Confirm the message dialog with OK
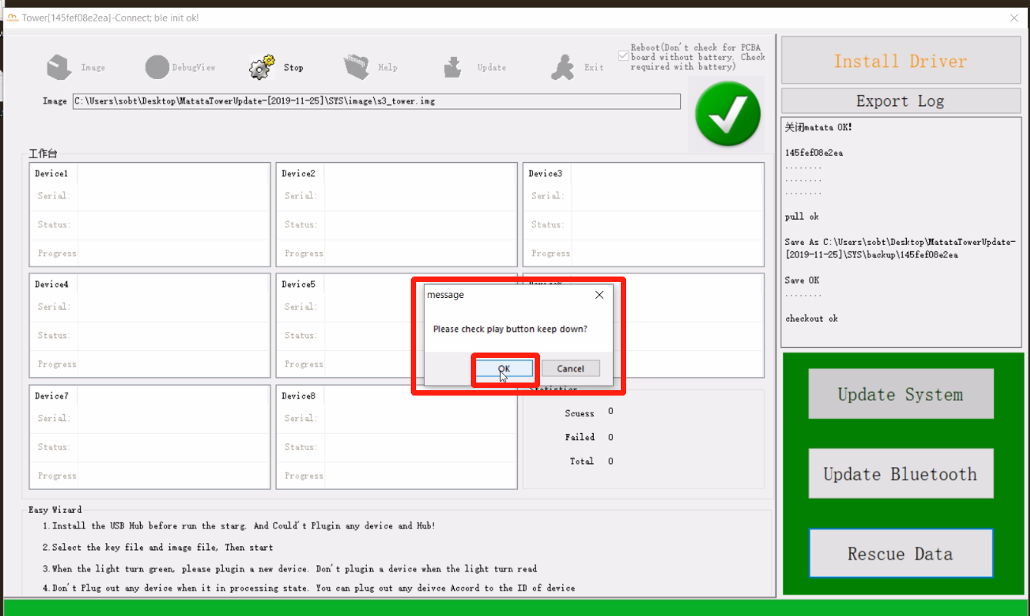The height and width of the screenshot is (616, 1030). click(504, 369)
